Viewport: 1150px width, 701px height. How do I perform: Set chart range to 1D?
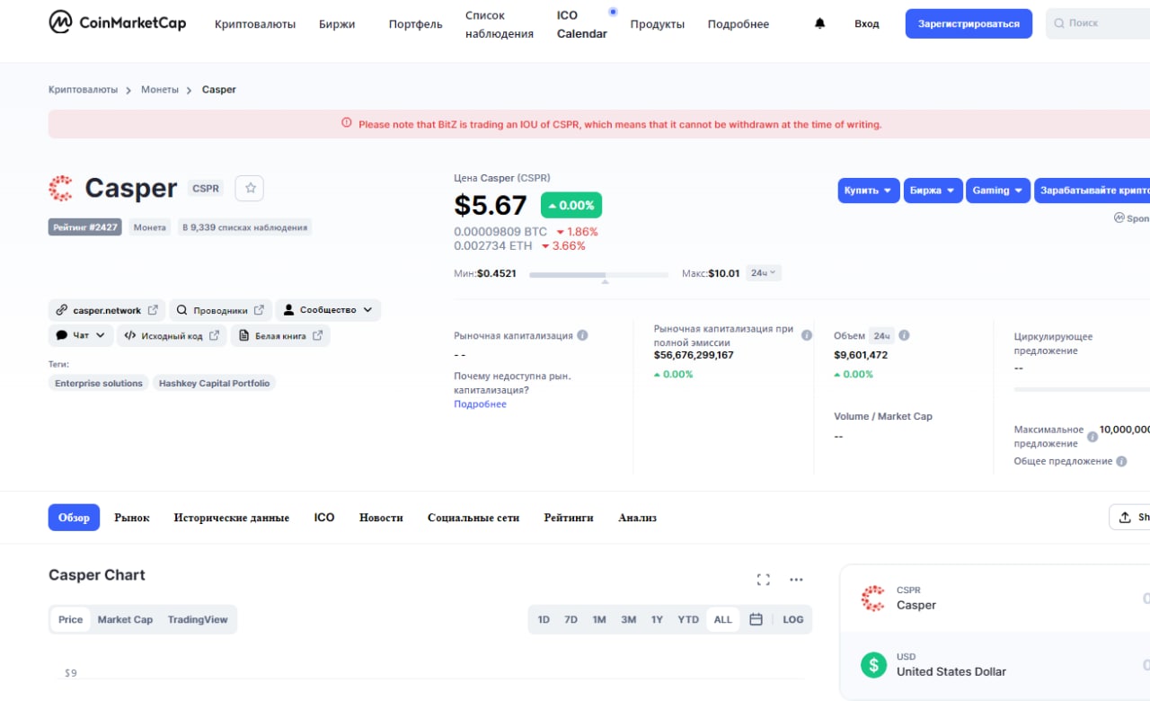tap(544, 619)
